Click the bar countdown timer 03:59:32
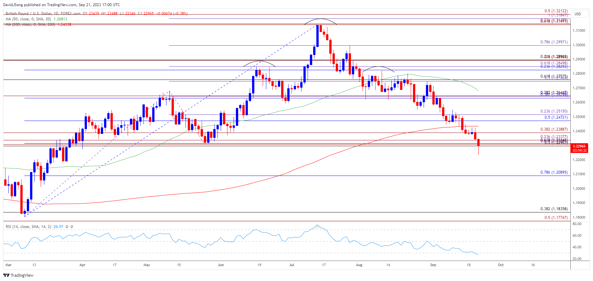 click(580, 150)
